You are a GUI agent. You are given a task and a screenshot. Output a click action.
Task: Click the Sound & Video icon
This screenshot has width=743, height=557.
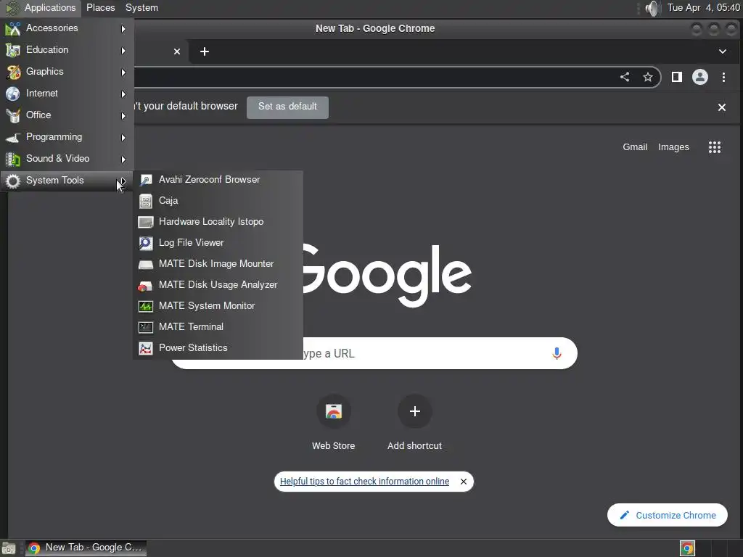tap(13, 159)
